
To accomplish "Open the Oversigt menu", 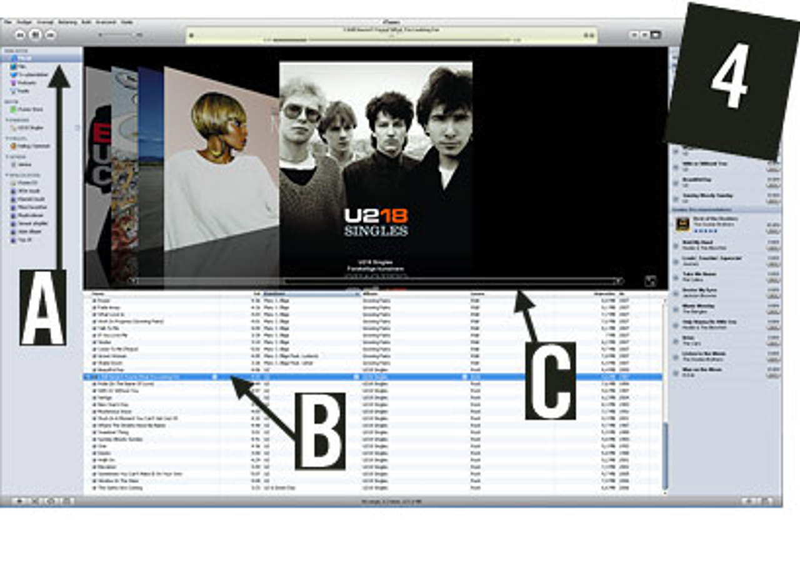I will coord(44,22).
